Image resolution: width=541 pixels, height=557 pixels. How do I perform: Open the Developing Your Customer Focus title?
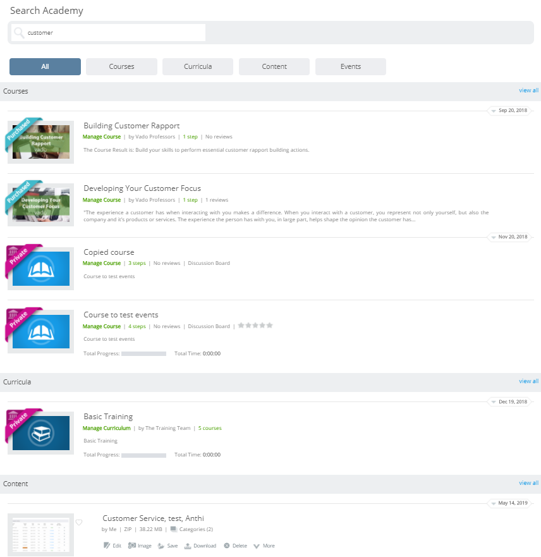(x=142, y=188)
